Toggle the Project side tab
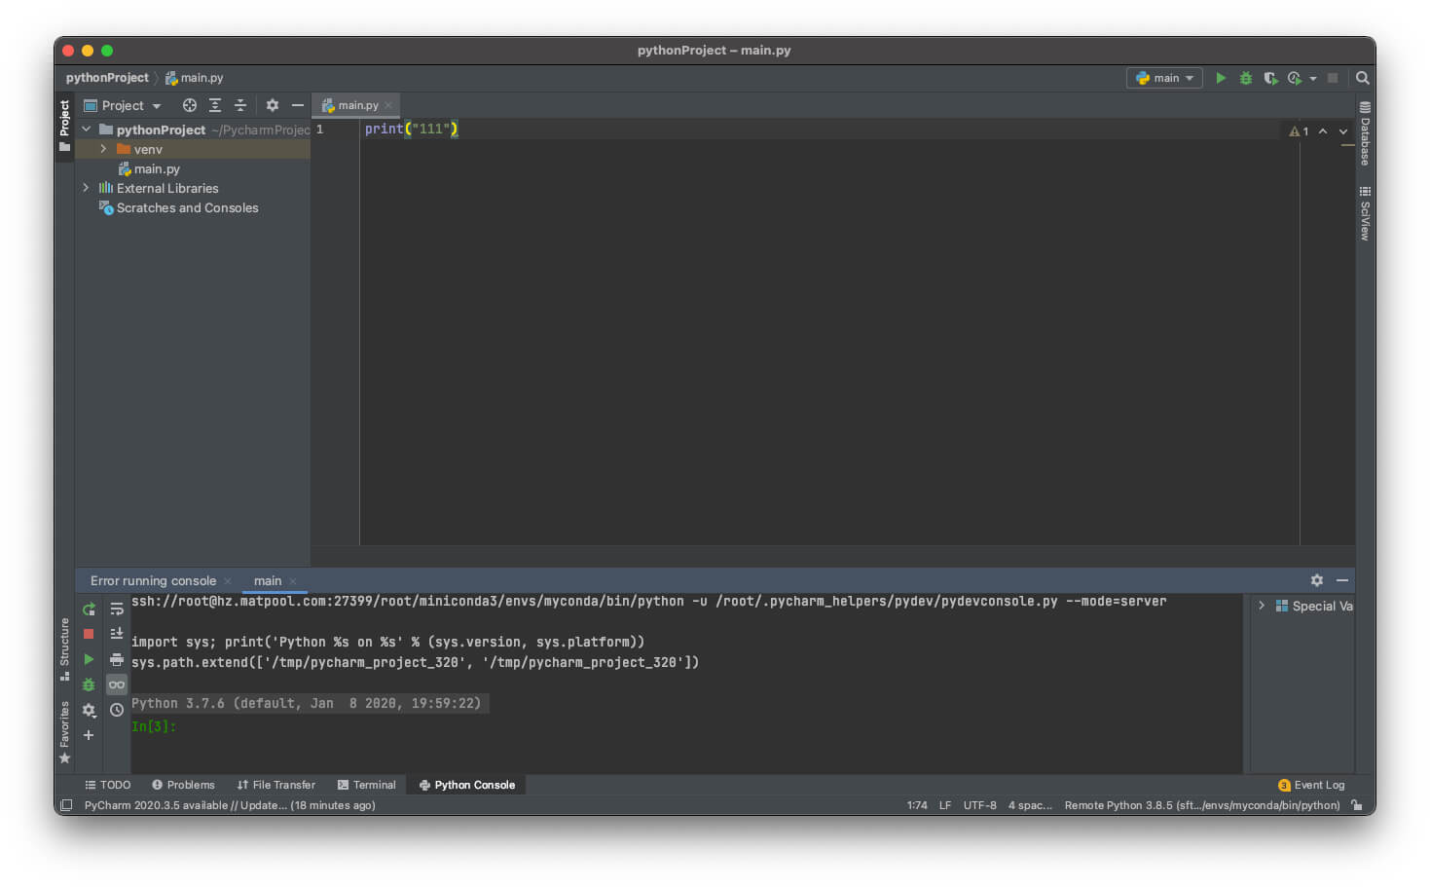Viewport: 1430px width, 887px height. pyautogui.click(x=64, y=127)
